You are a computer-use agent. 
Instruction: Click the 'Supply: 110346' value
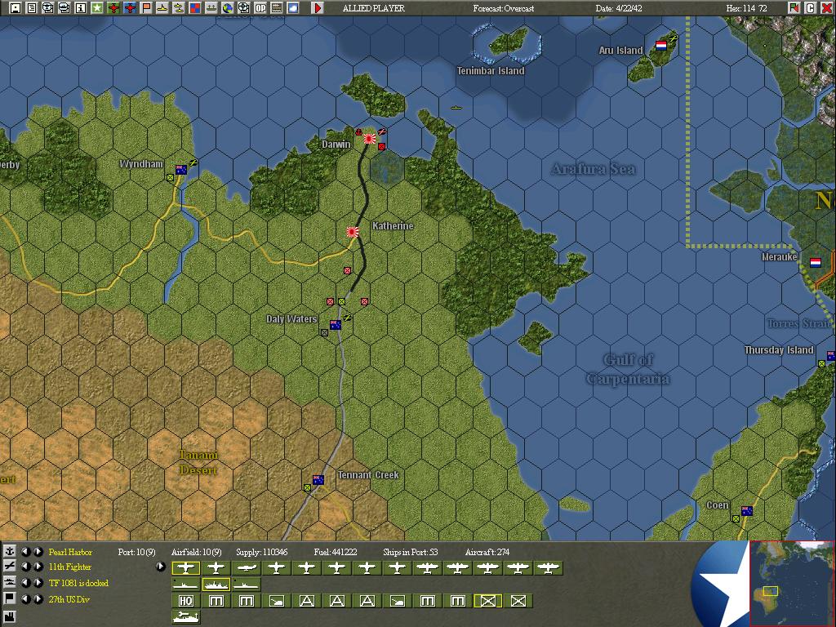(262, 552)
